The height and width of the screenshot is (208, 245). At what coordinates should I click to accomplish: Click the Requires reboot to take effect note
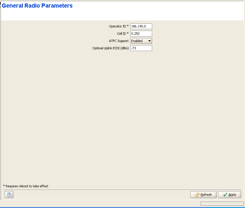pyautogui.click(x=26, y=186)
